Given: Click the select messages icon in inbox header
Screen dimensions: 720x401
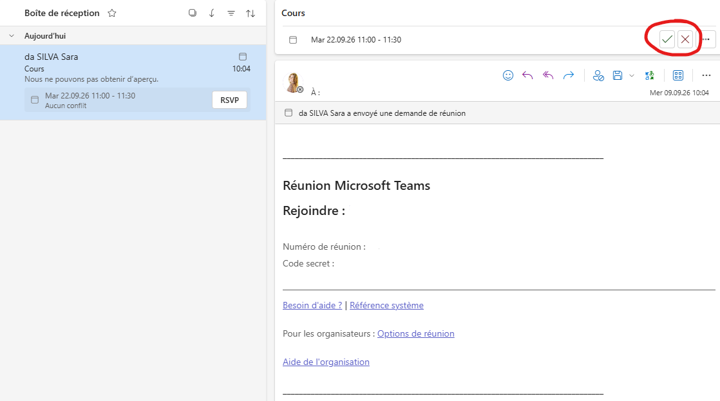Looking at the screenshot, I should click(x=193, y=14).
